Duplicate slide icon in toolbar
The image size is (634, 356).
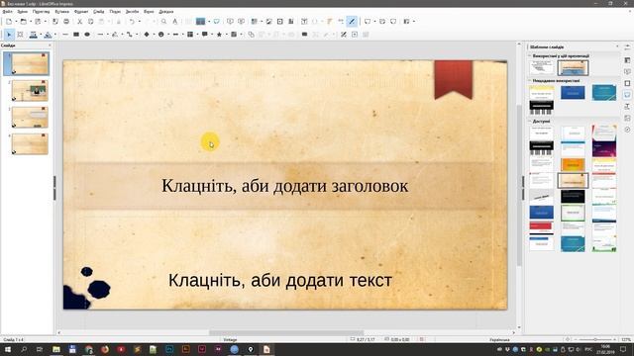[382, 22]
